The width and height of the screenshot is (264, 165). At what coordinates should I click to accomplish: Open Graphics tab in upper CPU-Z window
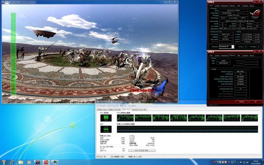(245, 6)
